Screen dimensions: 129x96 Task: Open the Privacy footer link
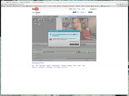pos(79,66)
